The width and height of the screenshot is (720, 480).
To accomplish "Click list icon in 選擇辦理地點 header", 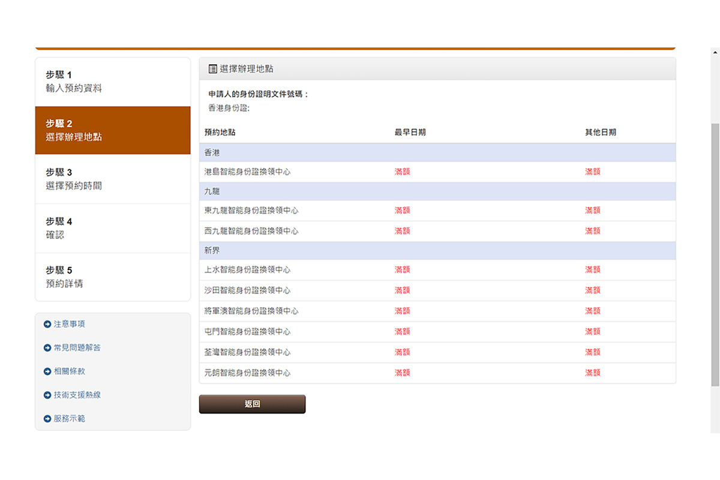I will (x=212, y=69).
